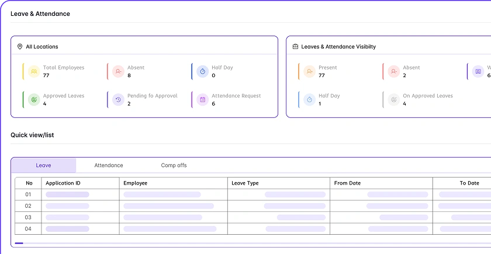Open the Comp offs tab
The image size is (491, 254).
coord(174,165)
